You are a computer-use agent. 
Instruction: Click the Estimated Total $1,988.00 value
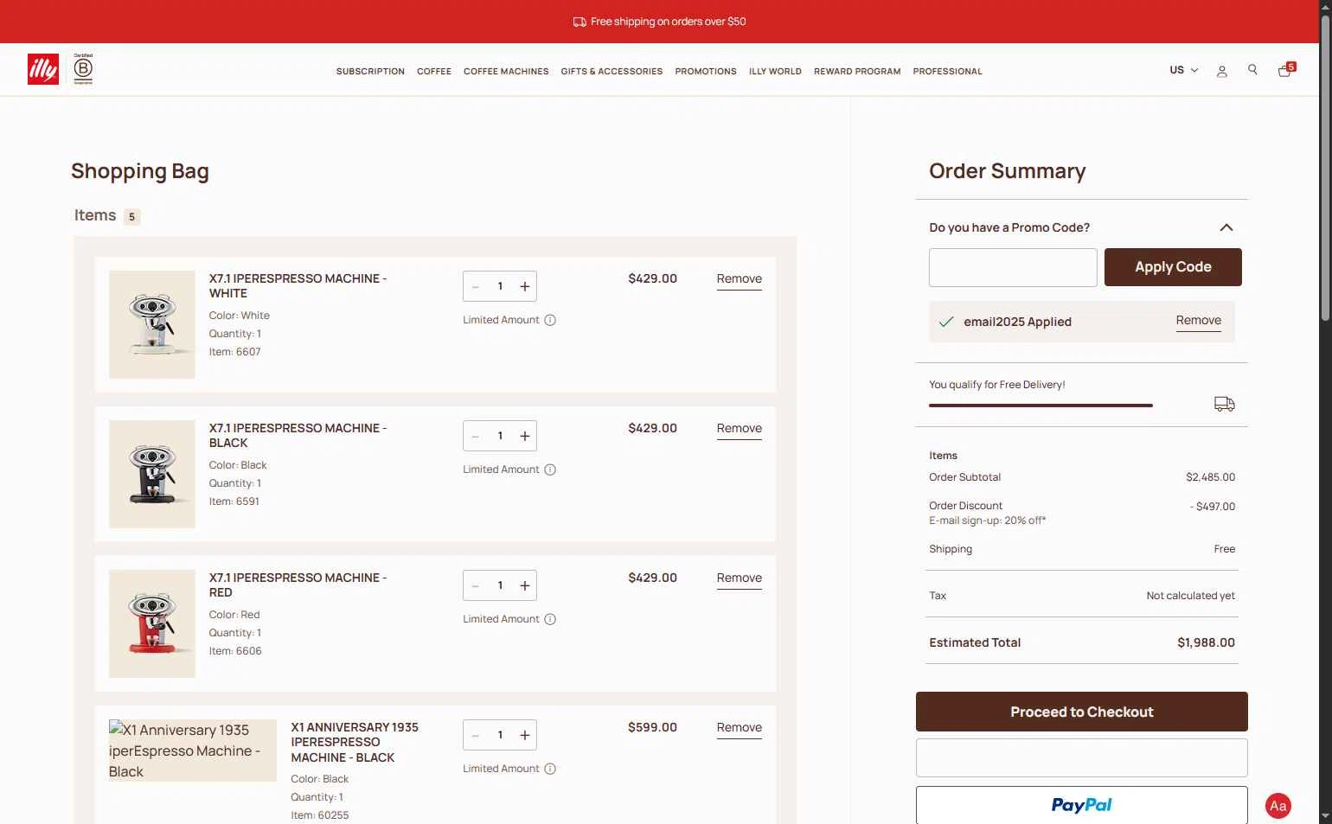click(1206, 642)
